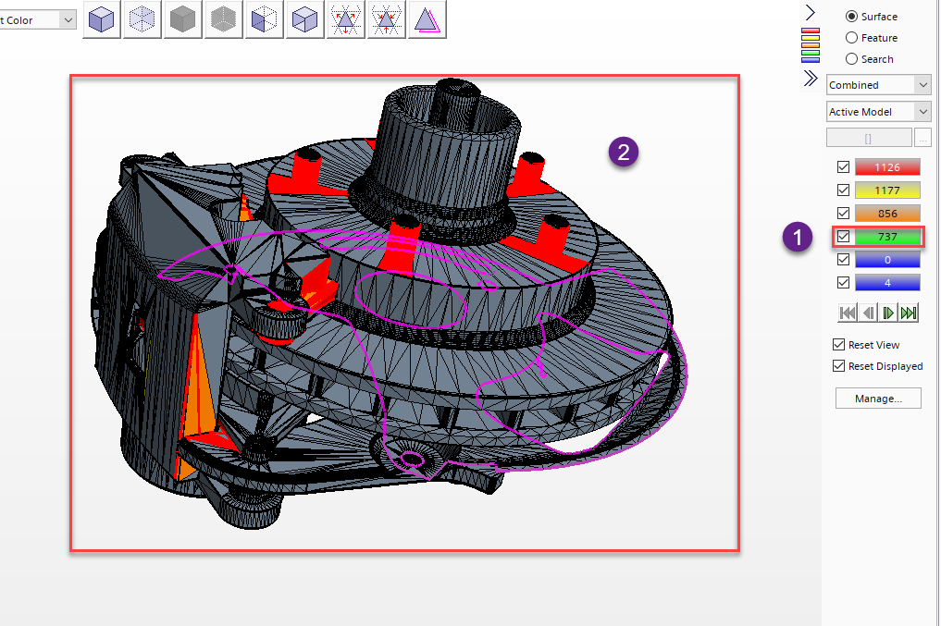The image size is (941, 626).
Task: Toggle the checkbox next to 856
Action: coord(843,213)
